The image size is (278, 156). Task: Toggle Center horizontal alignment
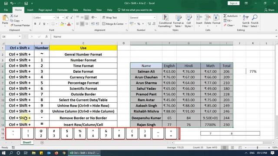(82, 24)
